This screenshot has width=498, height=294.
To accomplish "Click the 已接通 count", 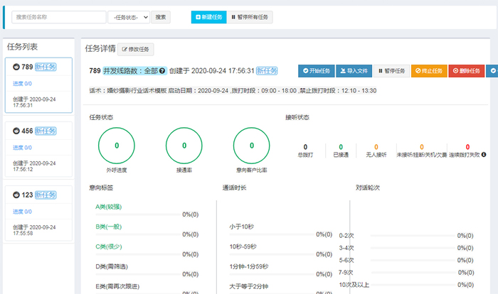I will pos(341,147).
